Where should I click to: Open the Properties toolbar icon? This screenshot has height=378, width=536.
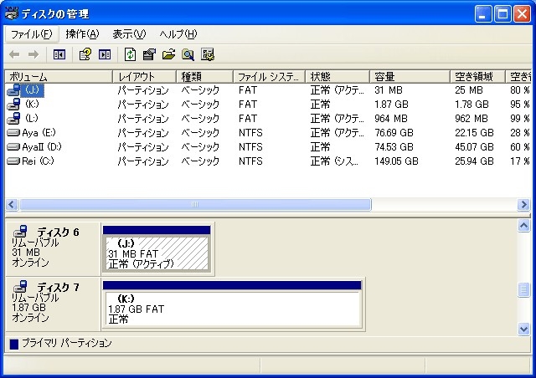[149, 54]
